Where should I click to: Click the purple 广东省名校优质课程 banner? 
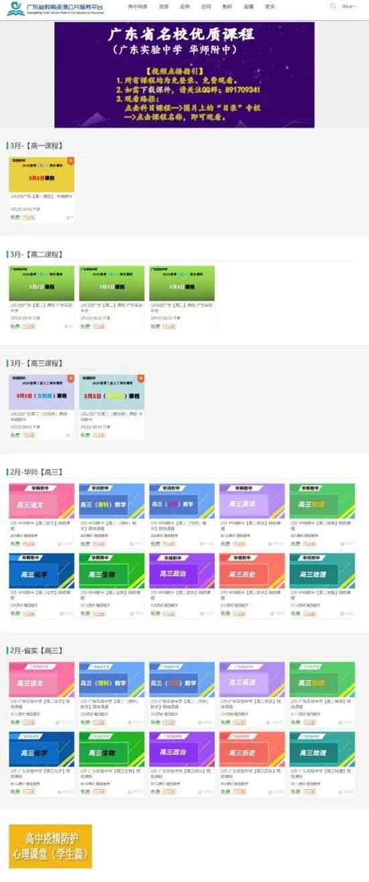(184, 75)
